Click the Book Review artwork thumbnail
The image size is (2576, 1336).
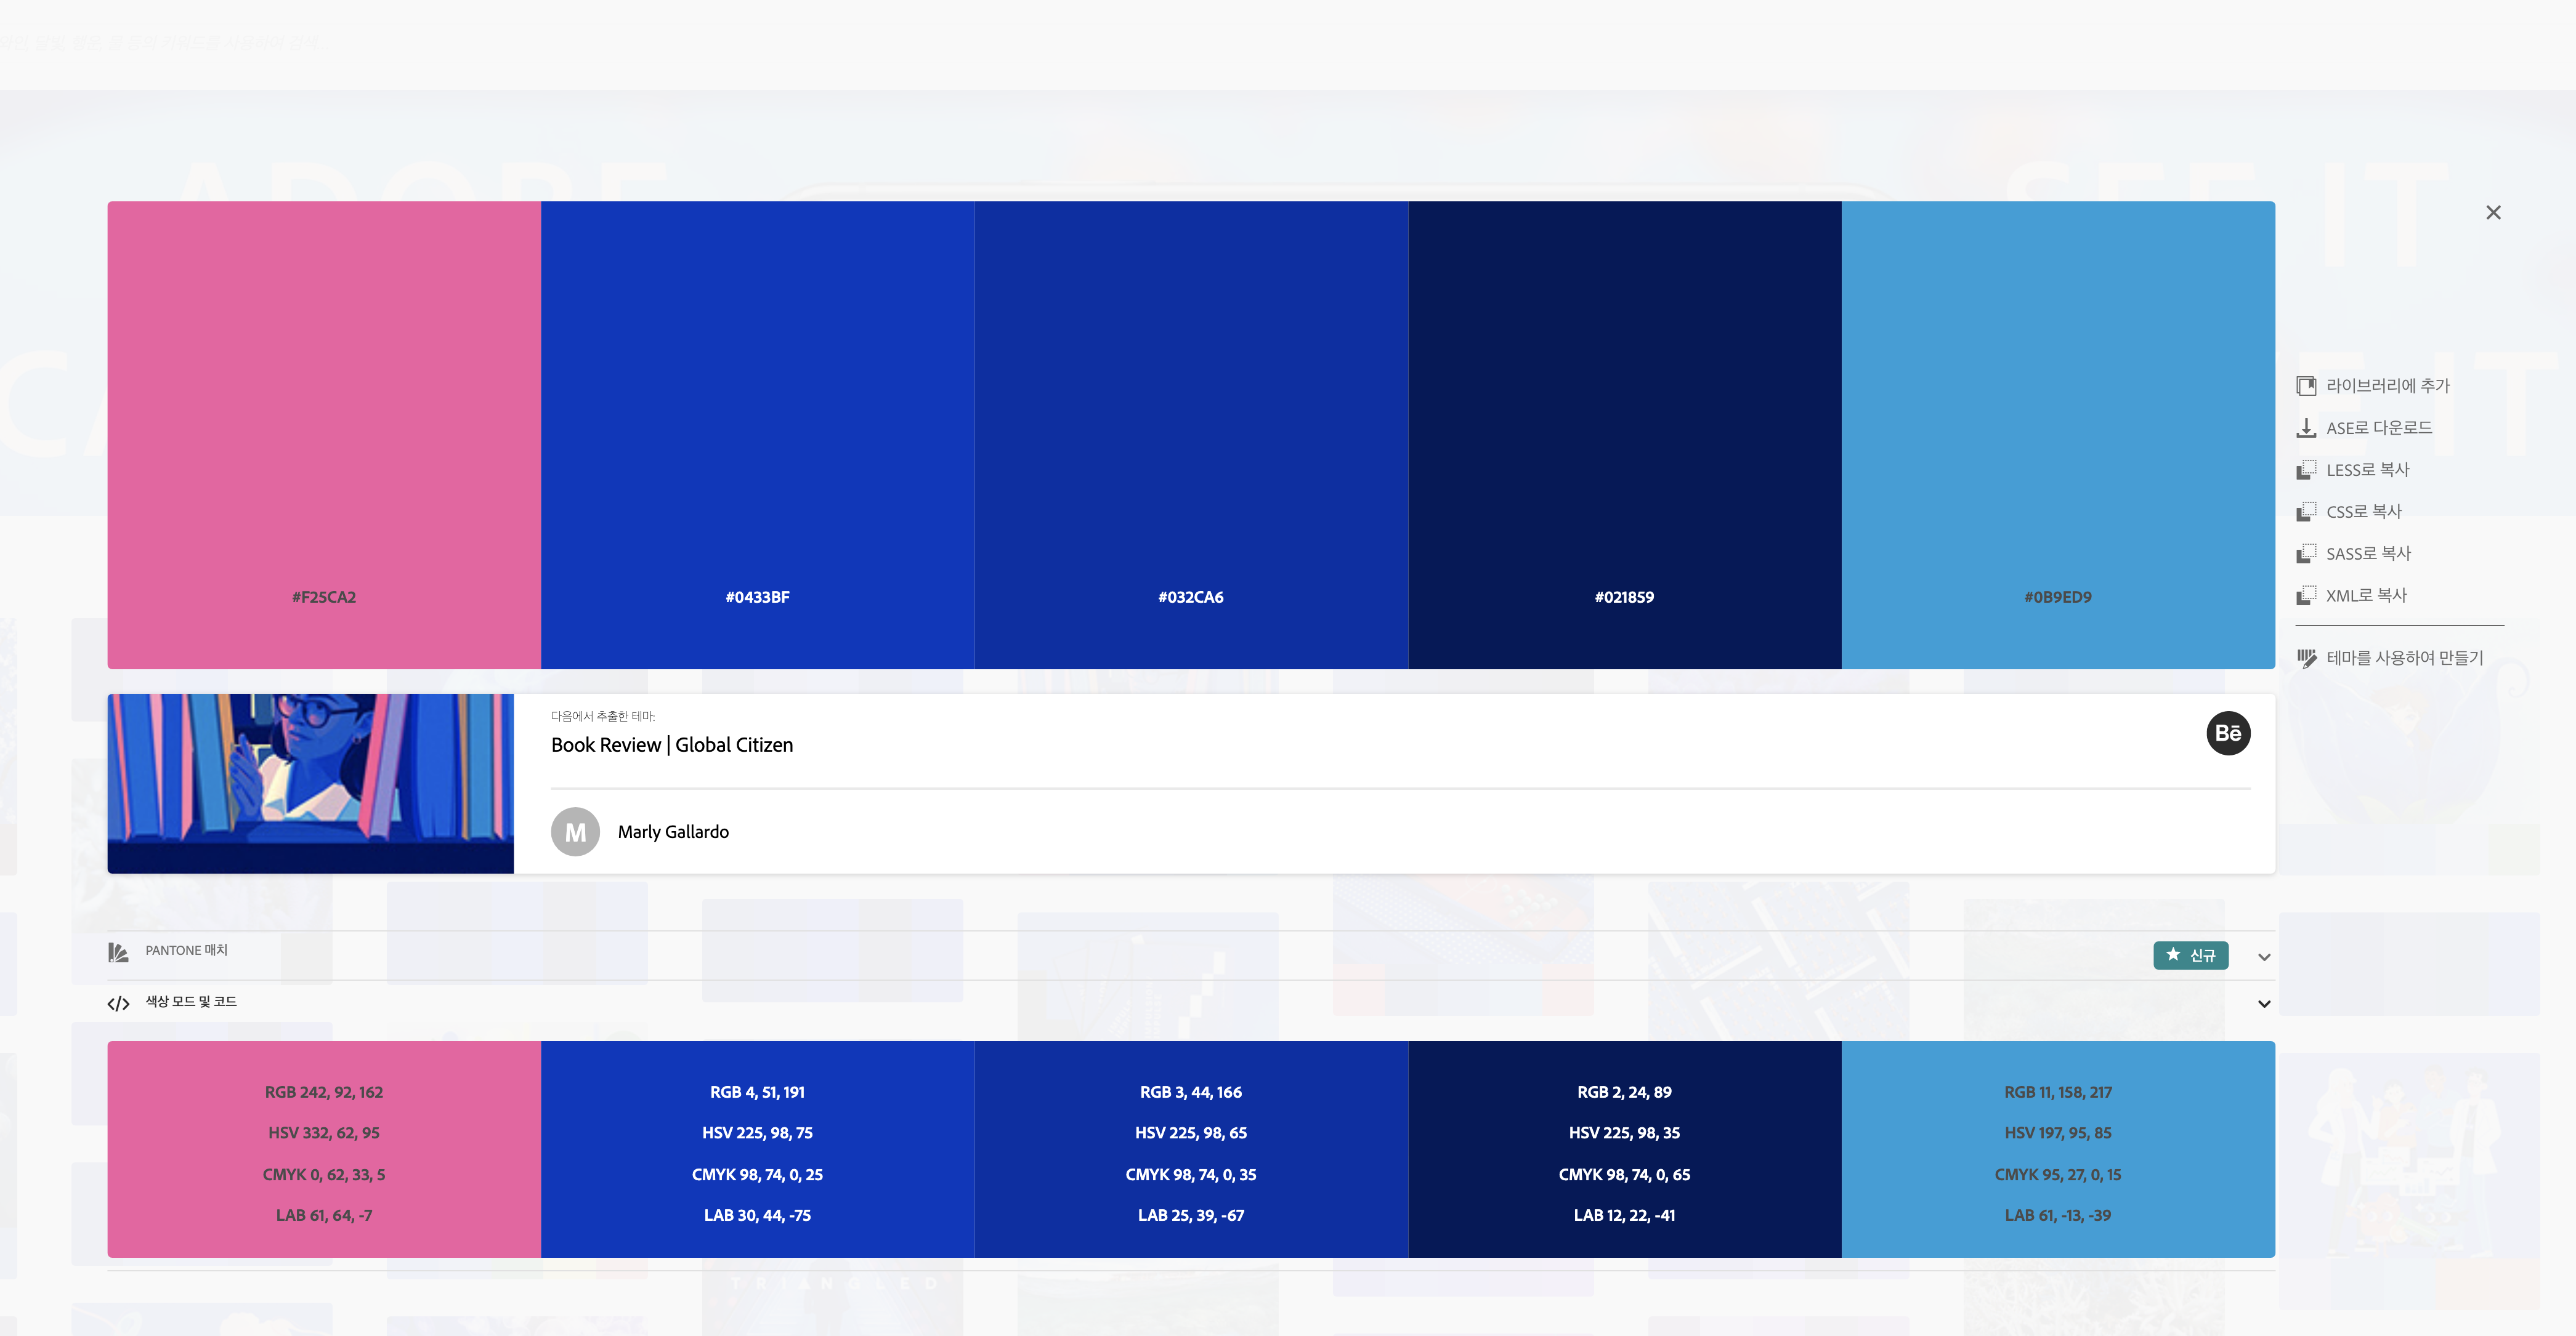pyautogui.click(x=311, y=783)
